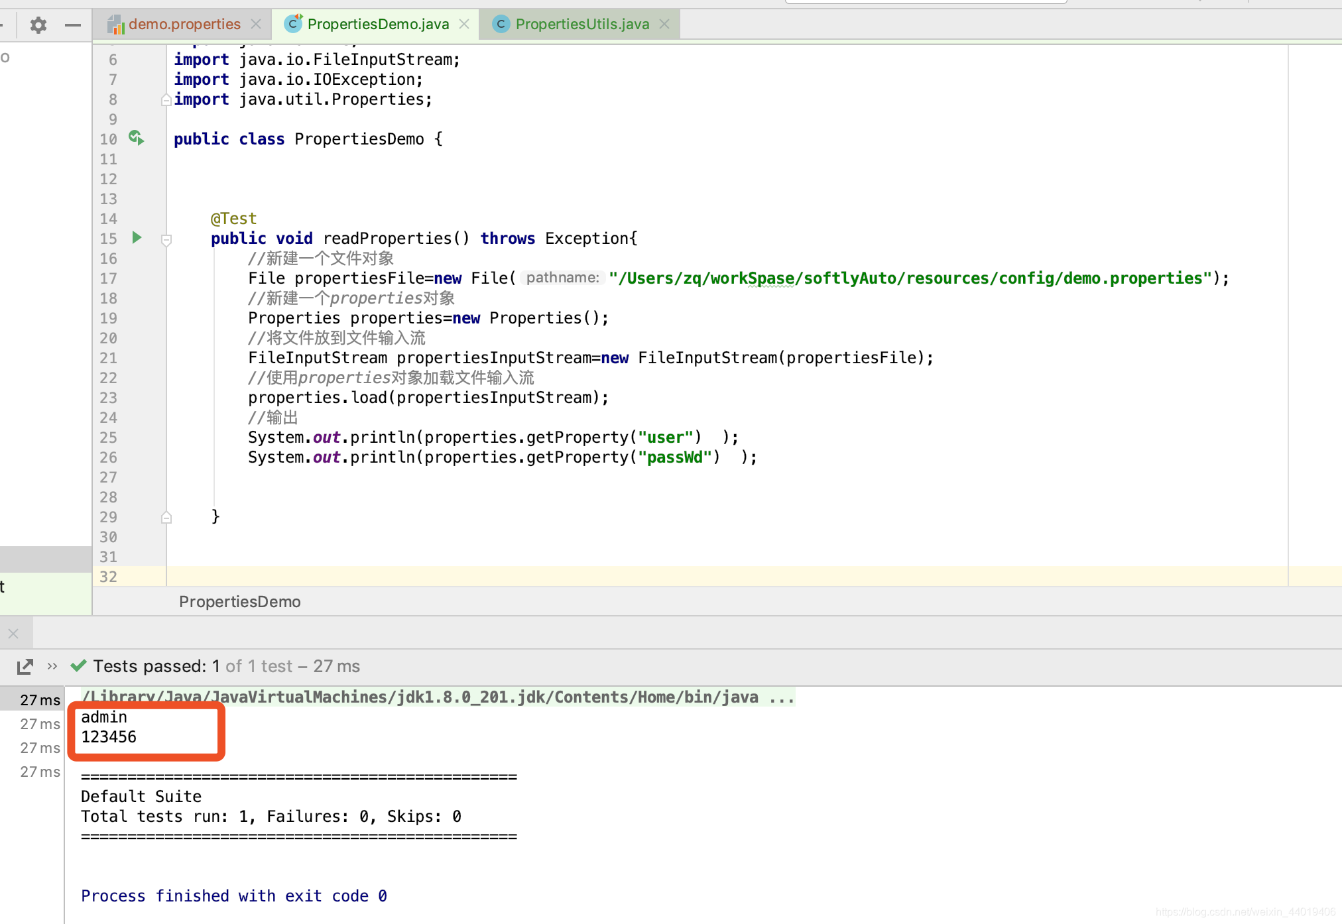Click the close button on test output panel

(x=13, y=632)
